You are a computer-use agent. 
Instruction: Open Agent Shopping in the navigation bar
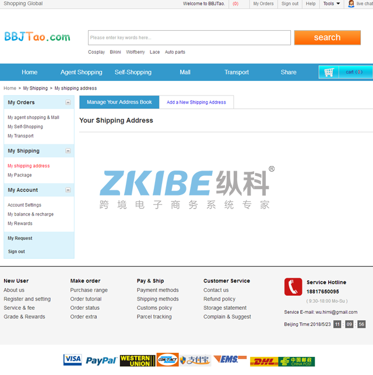(x=81, y=72)
